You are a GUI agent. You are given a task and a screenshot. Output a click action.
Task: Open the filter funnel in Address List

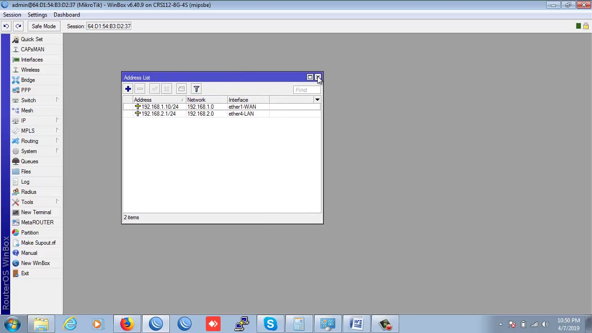197,89
